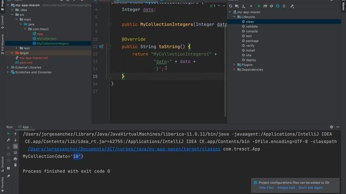Collapse All Maven tree icon
346x194 pixels.
coord(284,6)
